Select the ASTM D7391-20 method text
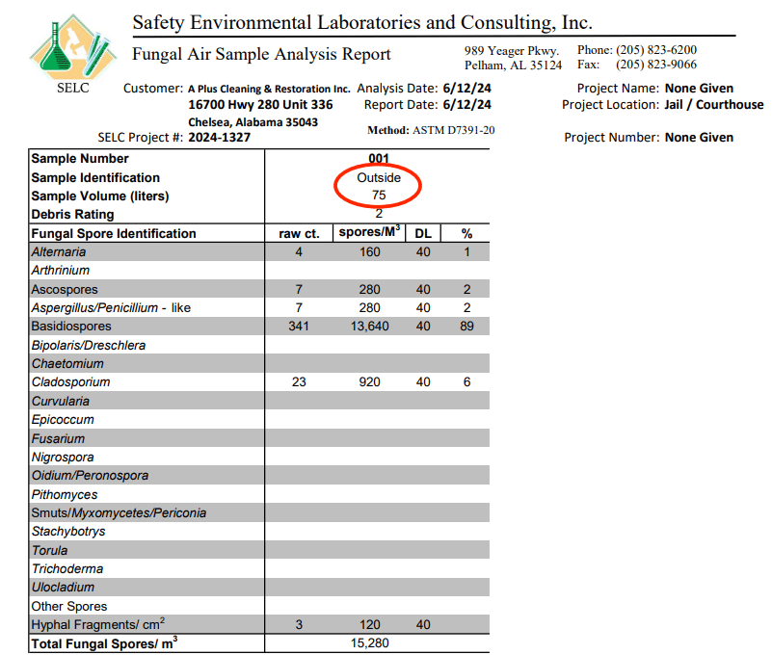 (x=453, y=130)
